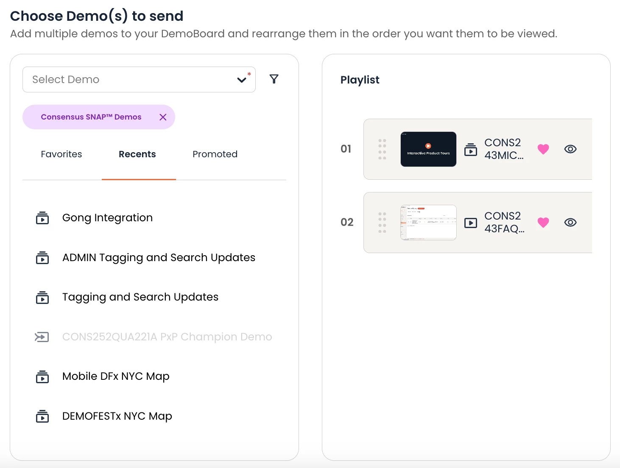Preview CONS243FAQ with the eye icon
The height and width of the screenshot is (468, 620).
coord(570,223)
